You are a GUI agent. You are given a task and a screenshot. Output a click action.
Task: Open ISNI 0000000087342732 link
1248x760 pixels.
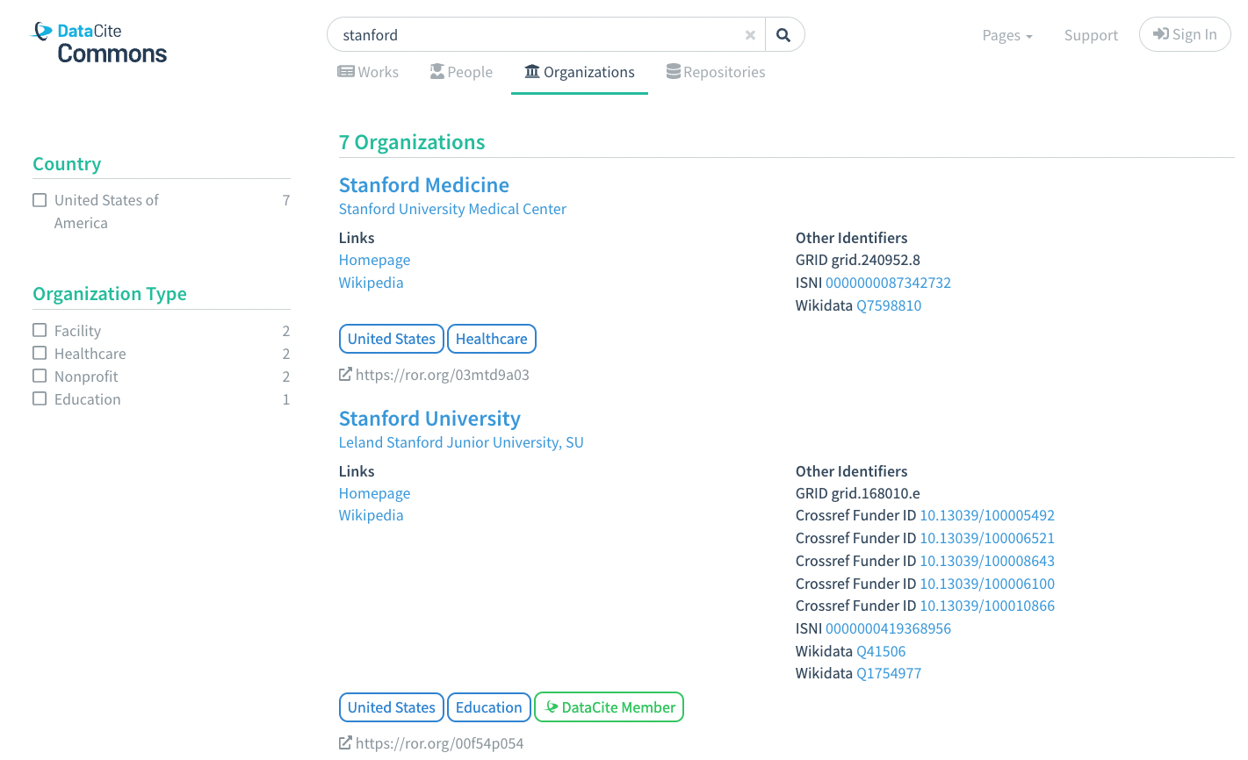[x=888, y=283]
